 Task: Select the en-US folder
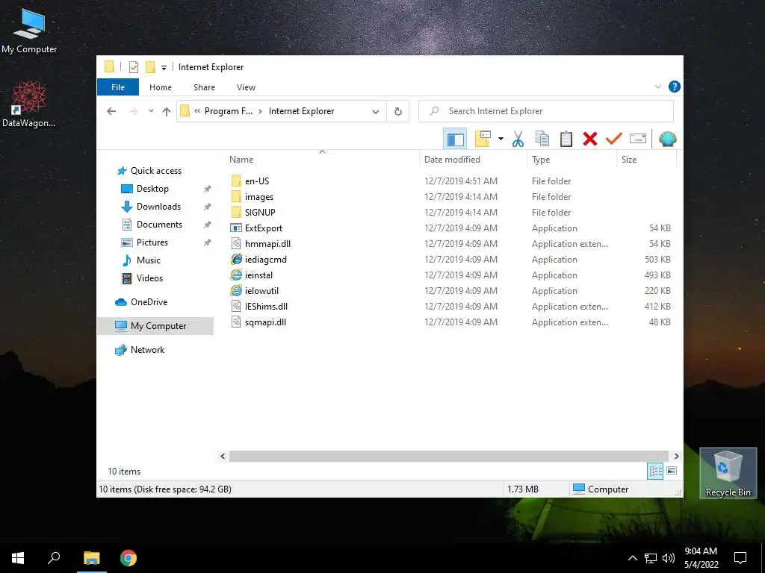(x=257, y=181)
